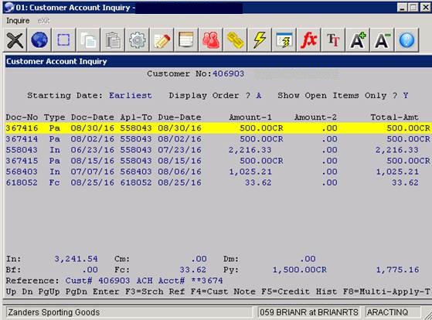432x320 pixels.
Task: Click the TT font type icon
Action: (333, 40)
